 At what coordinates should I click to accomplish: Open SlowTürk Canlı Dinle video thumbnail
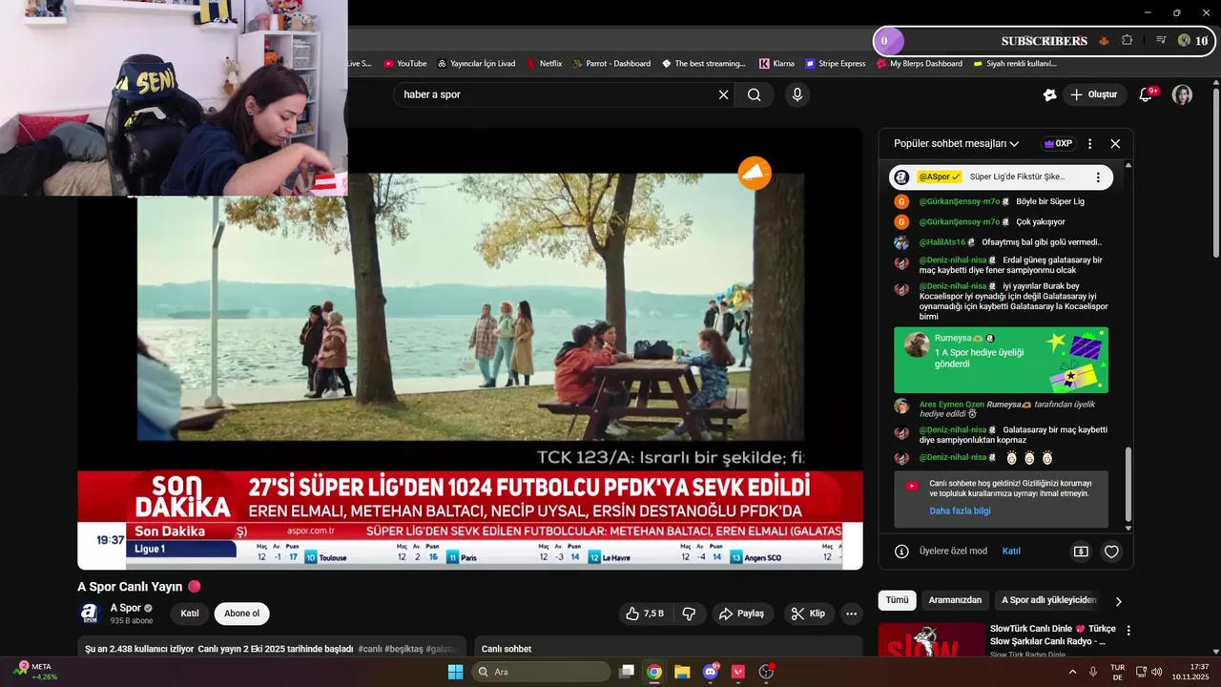931,640
